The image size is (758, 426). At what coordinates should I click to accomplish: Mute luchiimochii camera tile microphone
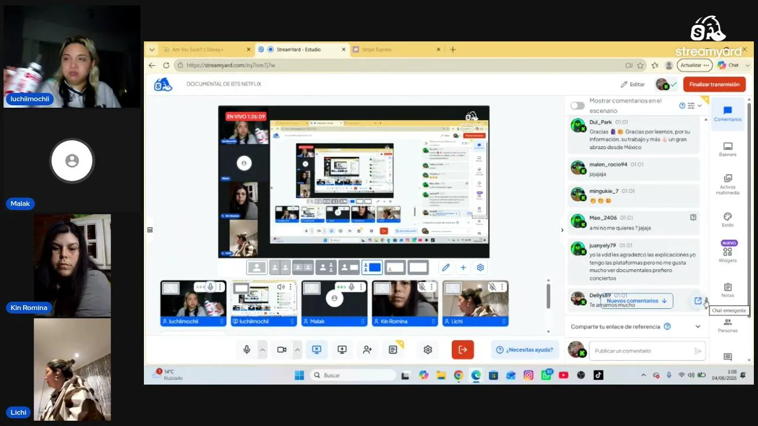pos(210,287)
